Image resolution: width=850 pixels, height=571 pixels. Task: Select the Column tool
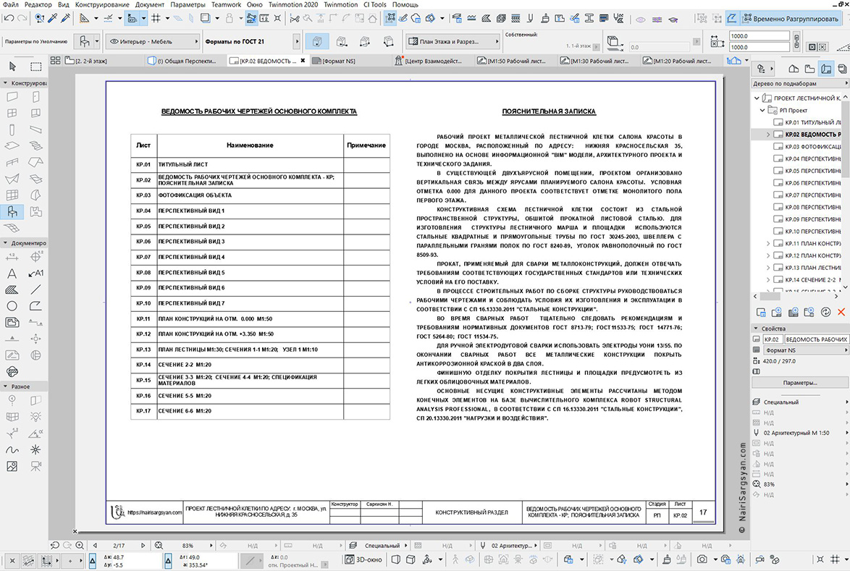[12, 130]
